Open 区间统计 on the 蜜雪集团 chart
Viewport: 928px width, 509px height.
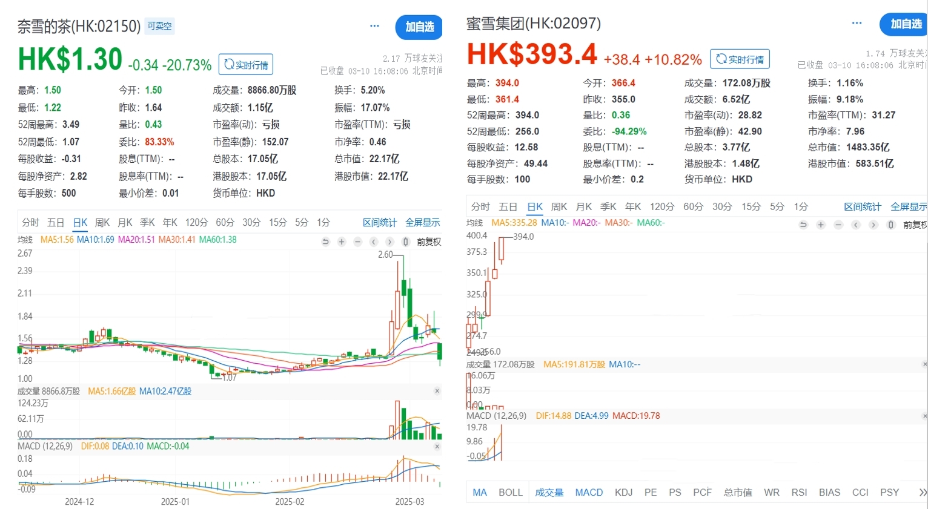point(863,206)
